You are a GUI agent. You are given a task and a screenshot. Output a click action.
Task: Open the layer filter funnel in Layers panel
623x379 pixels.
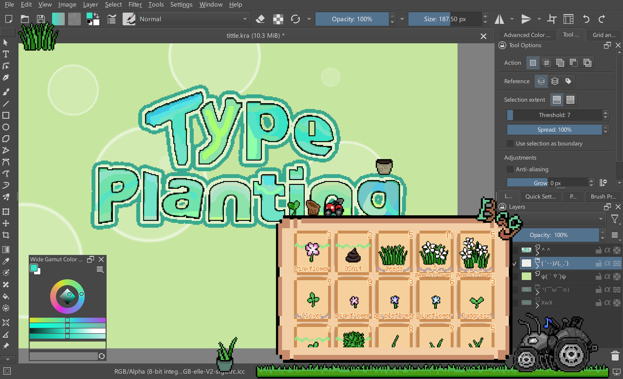(615, 219)
